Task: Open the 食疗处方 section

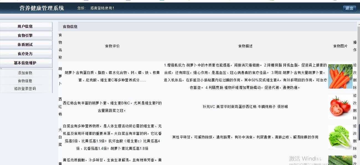Action: [x=26, y=54]
